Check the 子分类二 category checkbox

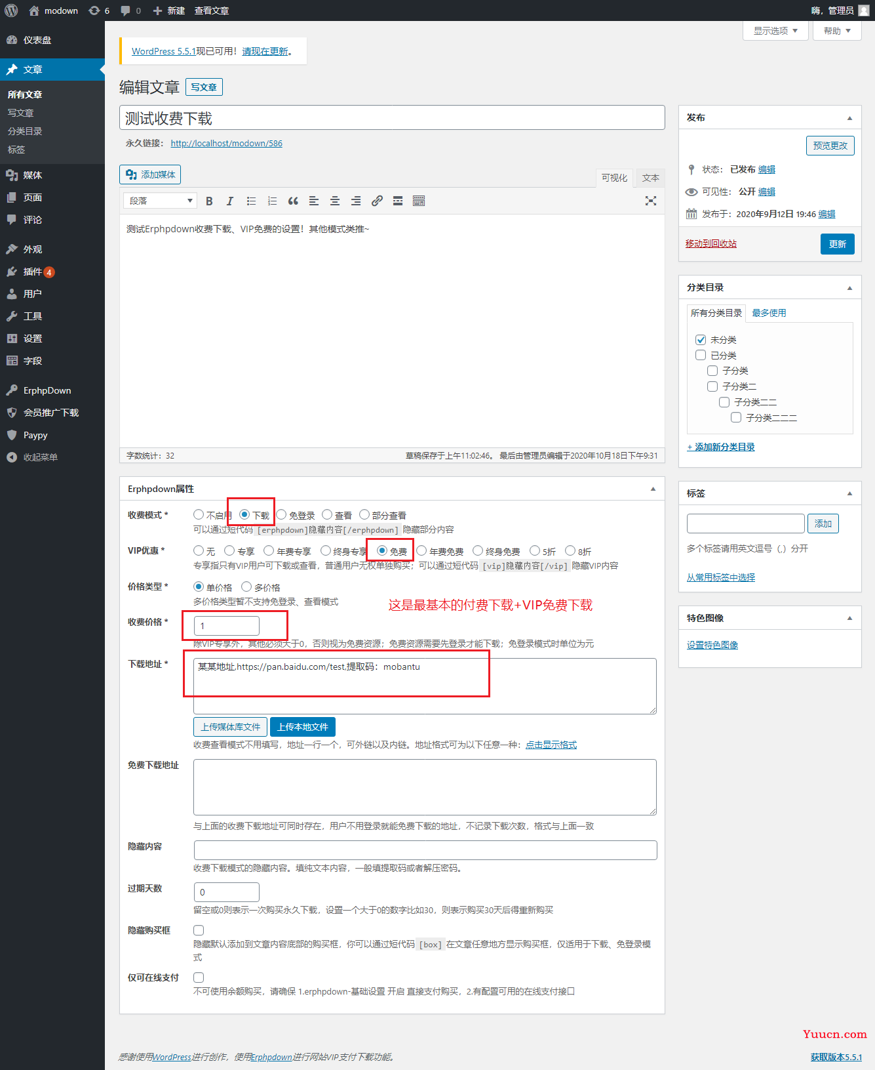tap(712, 386)
